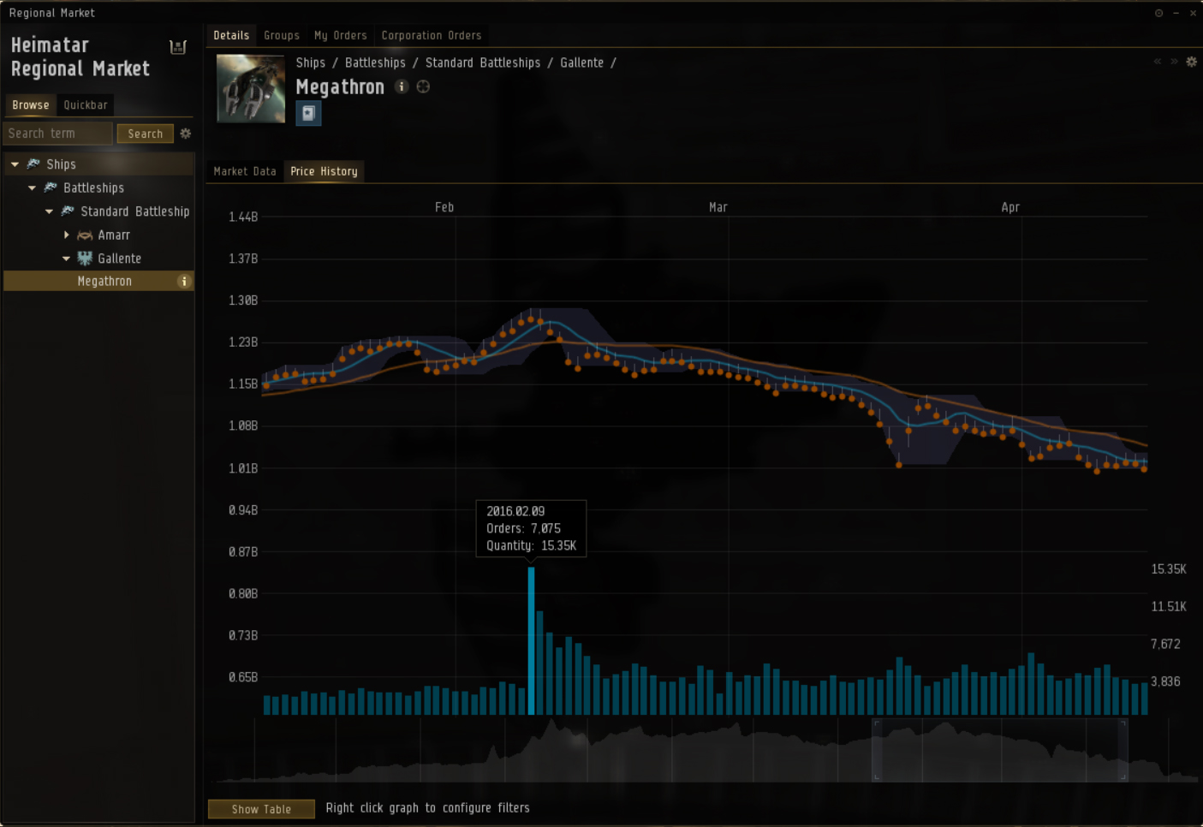Expand the Amarr group
The width and height of the screenshot is (1203, 827).
tap(66, 235)
